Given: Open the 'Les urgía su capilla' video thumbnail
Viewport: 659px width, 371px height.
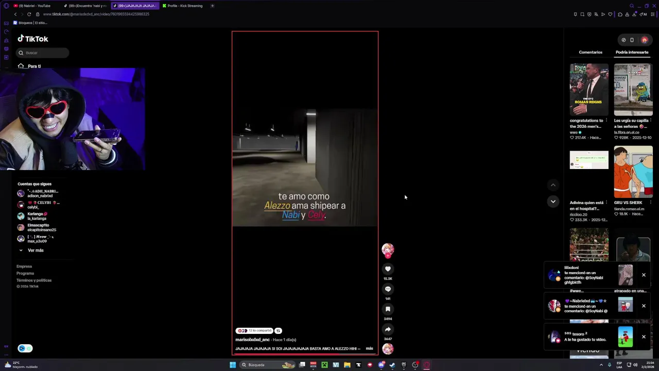Looking at the screenshot, I should (633, 90).
